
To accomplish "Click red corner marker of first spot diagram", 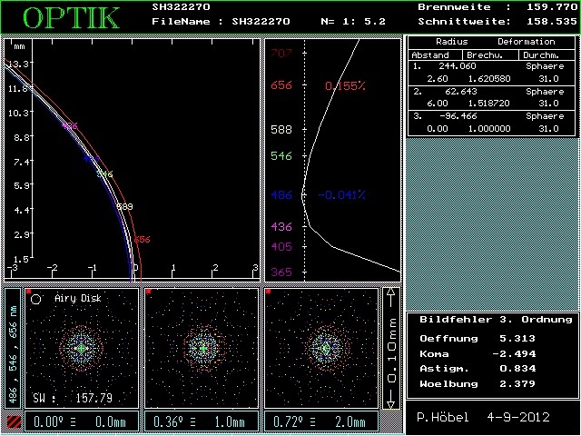I will pyautogui.click(x=29, y=292).
